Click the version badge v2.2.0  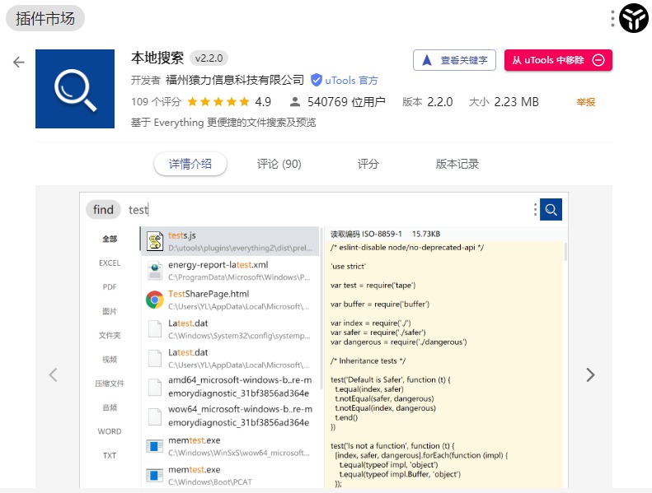209,58
